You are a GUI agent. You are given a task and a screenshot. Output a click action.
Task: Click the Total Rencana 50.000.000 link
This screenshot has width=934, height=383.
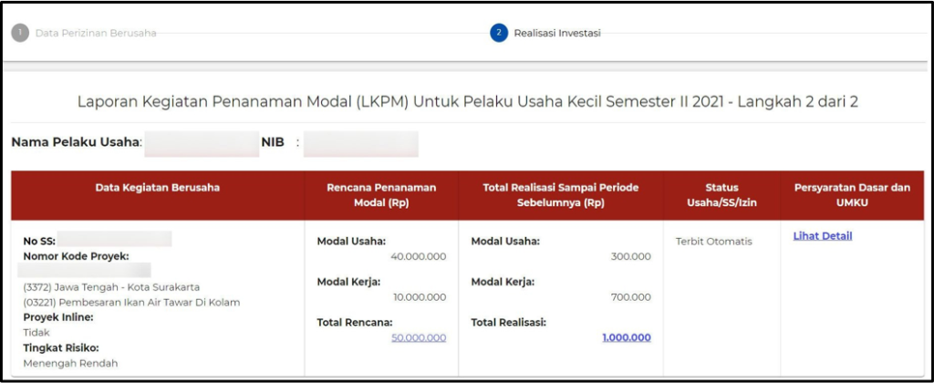(419, 337)
